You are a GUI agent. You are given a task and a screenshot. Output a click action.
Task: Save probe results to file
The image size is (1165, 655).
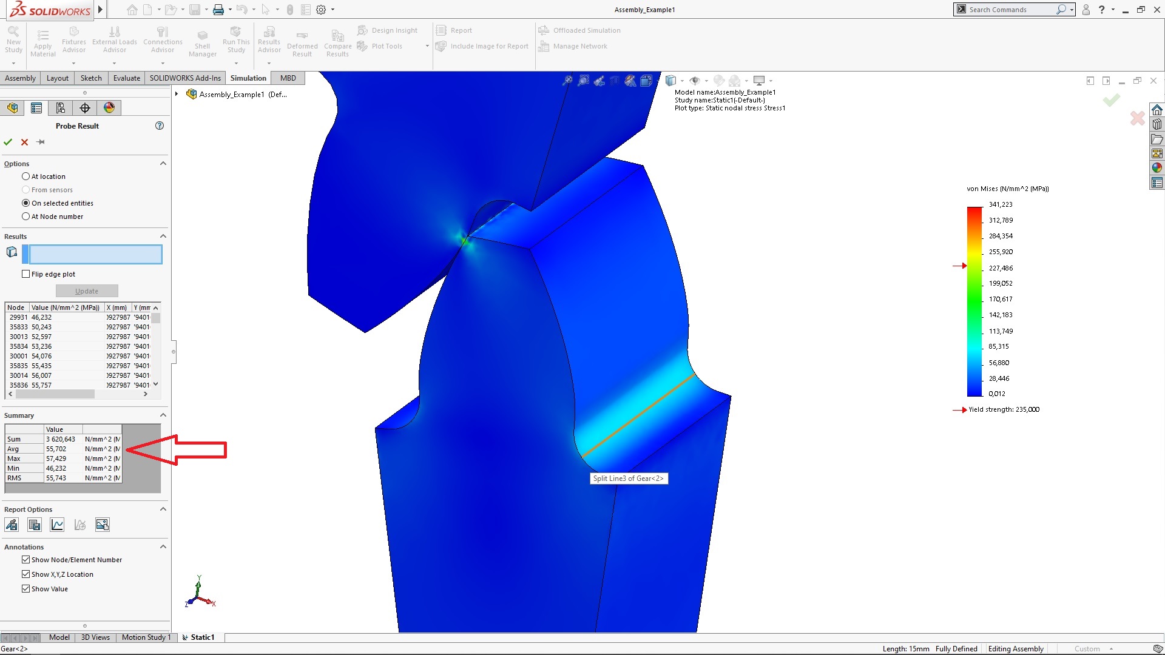pyautogui.click(x=35, y=525)
